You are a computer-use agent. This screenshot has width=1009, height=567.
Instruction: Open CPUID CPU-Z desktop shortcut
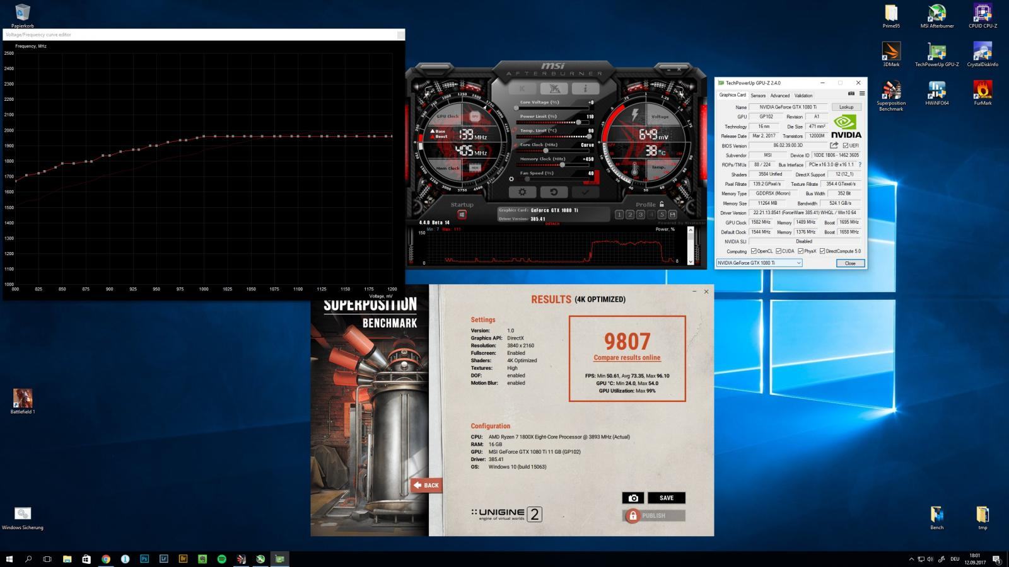tap(983, 16)
